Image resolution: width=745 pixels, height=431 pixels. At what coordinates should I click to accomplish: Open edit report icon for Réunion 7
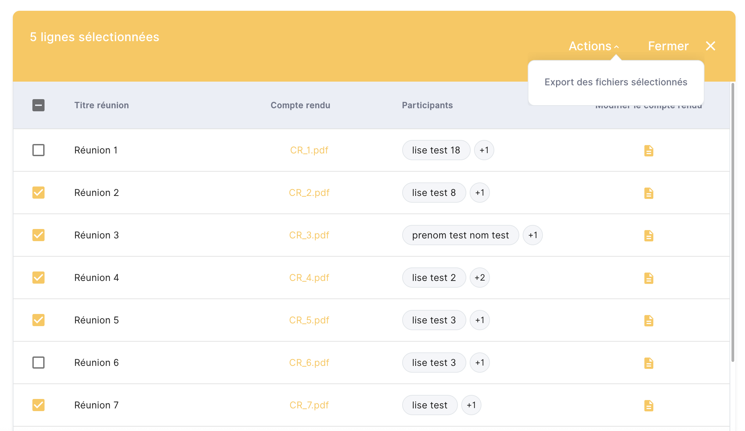(649, 405)
